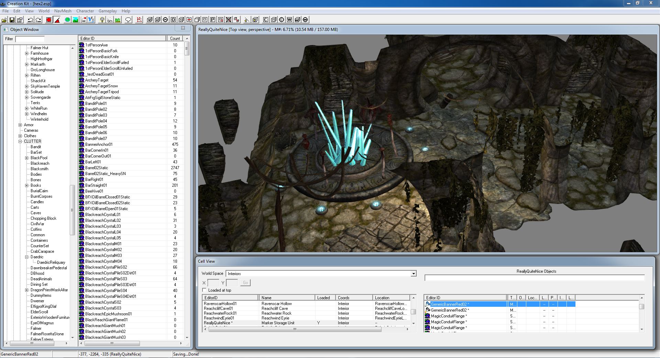The width and height of the screenshot is (660, 358).
Task: Click the P portal toolbar icon
Action: [x=213, y=20]
